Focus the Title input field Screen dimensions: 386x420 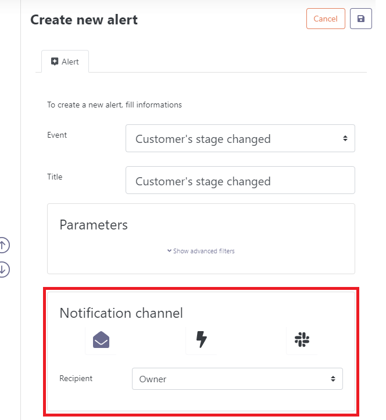240,181
